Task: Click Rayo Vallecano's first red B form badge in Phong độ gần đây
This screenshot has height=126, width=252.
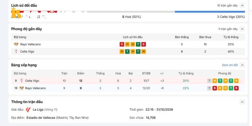Action: [x=122, y=44]
